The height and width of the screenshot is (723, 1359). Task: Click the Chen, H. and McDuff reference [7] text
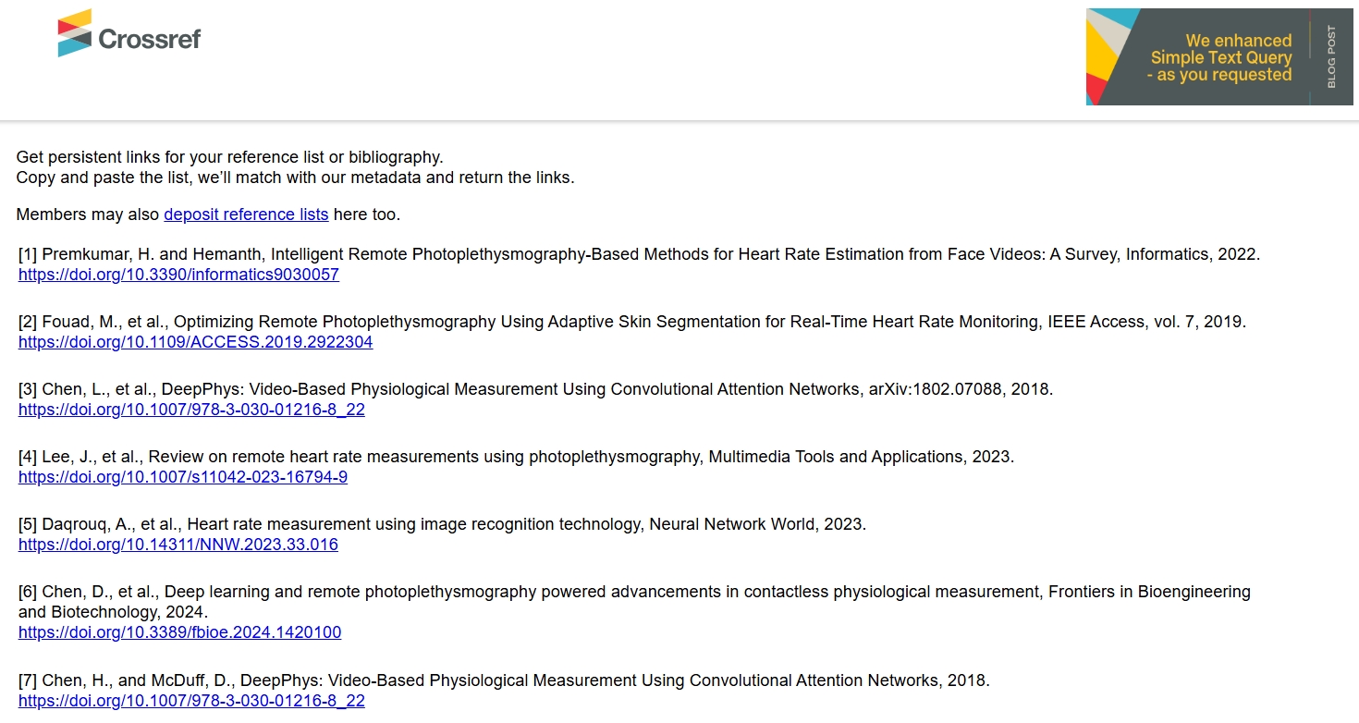pos(504,680)
